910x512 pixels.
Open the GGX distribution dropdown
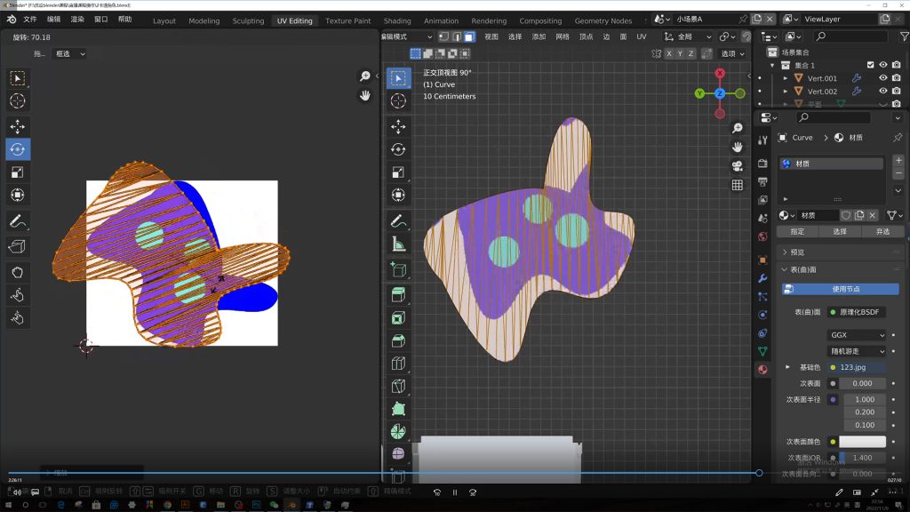click(857, 335)
